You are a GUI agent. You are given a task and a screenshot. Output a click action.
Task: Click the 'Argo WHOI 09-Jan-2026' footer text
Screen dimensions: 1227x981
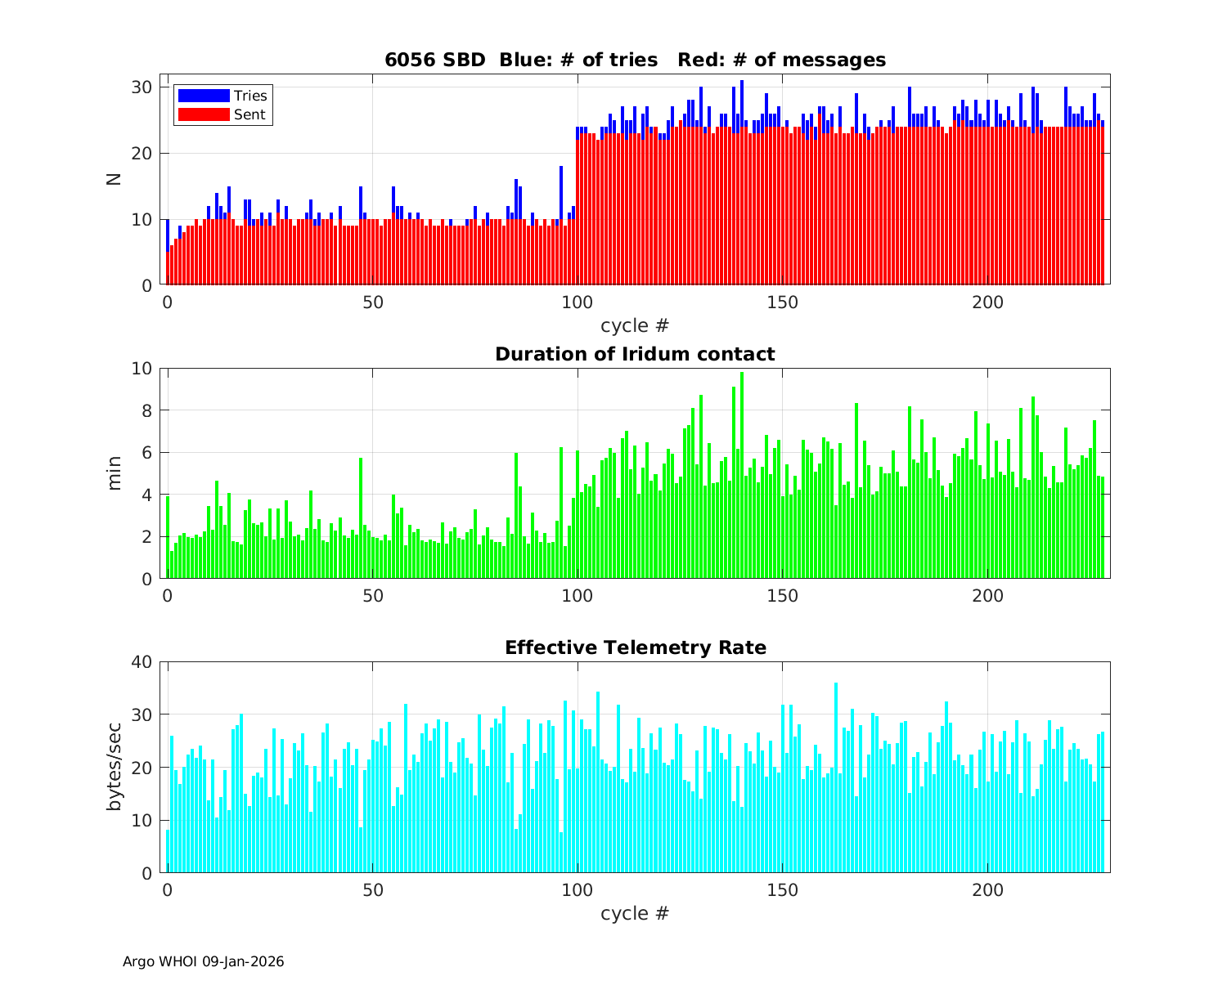(x=203, y=961)
